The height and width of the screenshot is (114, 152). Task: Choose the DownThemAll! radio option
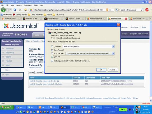[52, 50]
